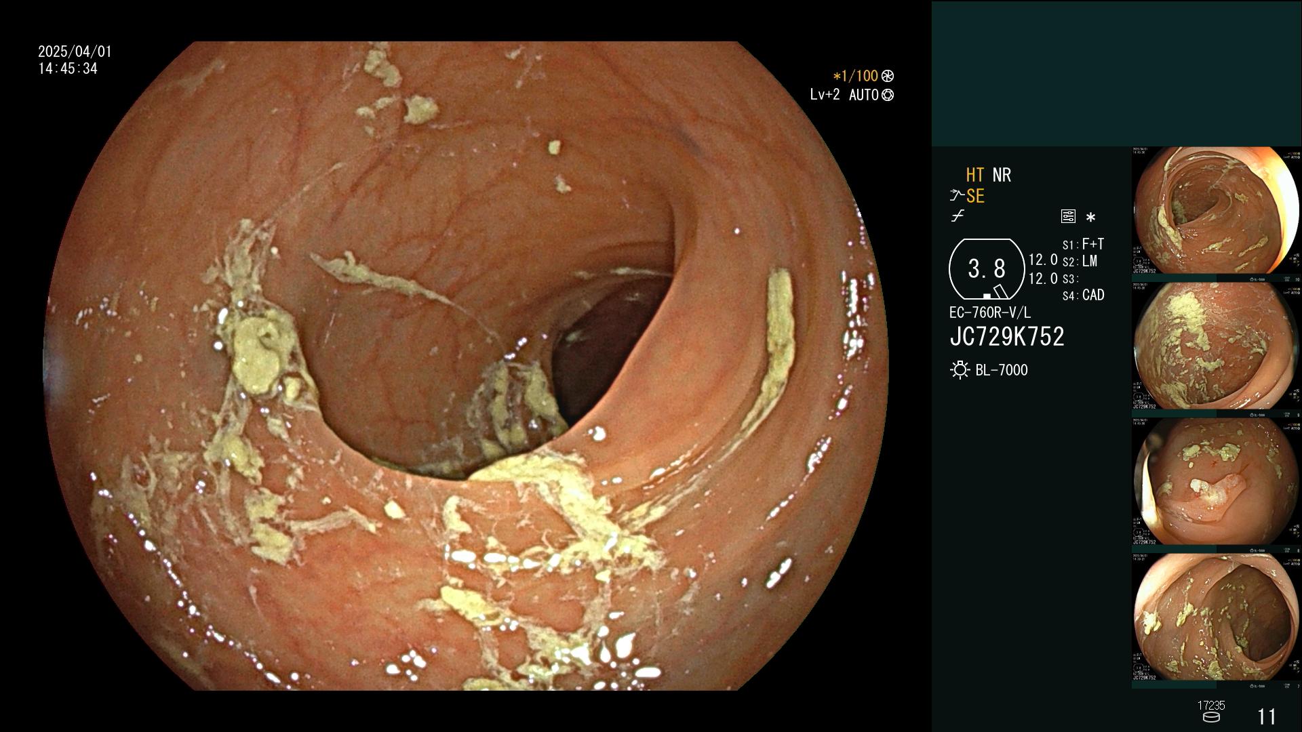This screenshot has width=1302, height=732.
Task: Click the SE enhancement label
Action: click(975, 197)
